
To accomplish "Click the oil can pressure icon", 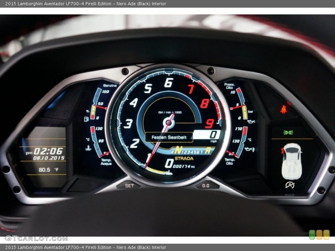I will (x=251, y=121).
